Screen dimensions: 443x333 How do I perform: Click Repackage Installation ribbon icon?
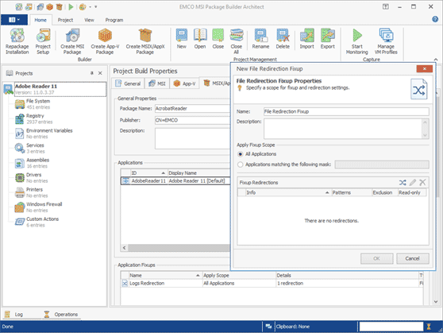tap(17, 41)
